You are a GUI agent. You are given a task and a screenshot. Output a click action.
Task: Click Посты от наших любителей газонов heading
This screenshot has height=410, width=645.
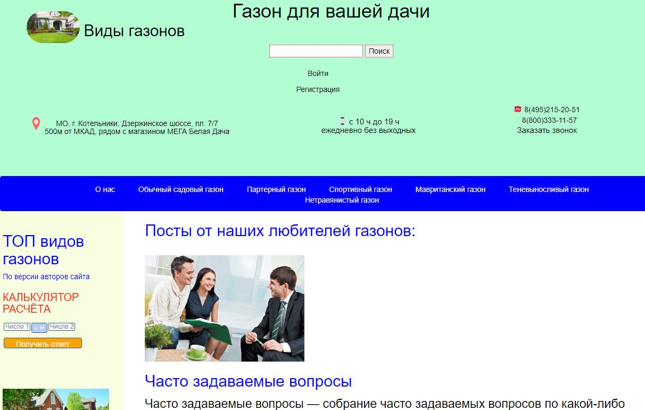[280, 231]
